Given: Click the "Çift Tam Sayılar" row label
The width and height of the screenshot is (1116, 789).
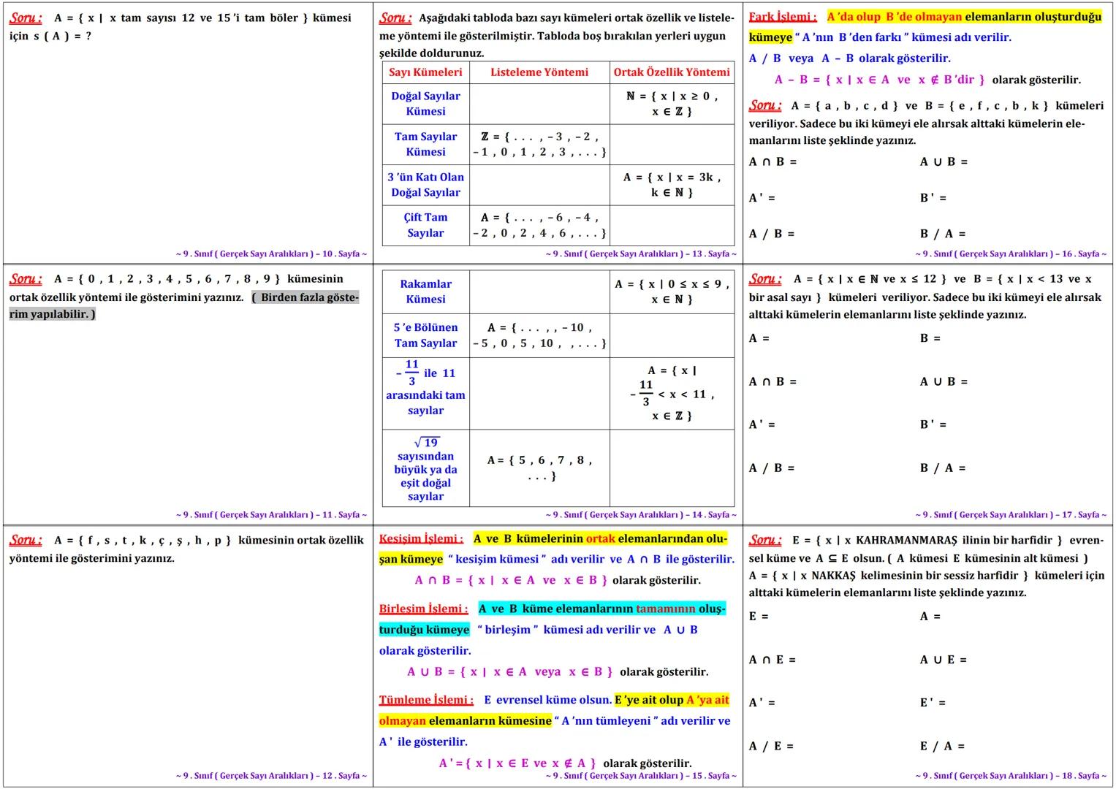Looking at the screenshot, I should point(426,225).
